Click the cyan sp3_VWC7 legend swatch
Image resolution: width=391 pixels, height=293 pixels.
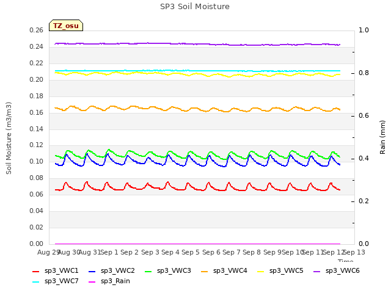(36, 282)
